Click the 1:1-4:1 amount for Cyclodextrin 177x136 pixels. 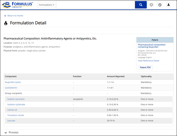tap(110, 88)
